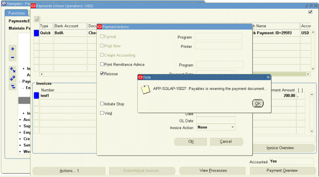
Task: Click the Oracle icon on Note title bar
Action: (140, 77)
